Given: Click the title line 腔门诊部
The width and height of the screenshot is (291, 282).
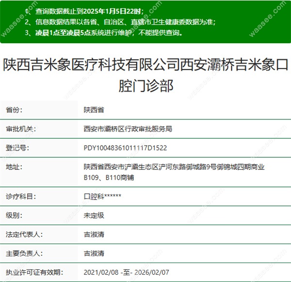Looking at the screenshot, I should tap(146, 85).
